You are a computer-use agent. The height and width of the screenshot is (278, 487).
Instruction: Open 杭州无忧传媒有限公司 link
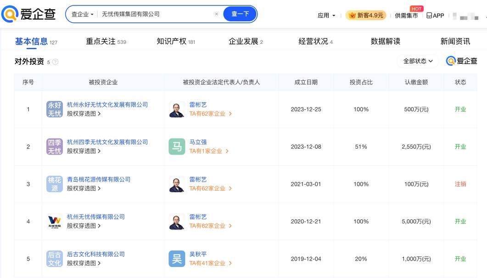[x=96, y=217]
